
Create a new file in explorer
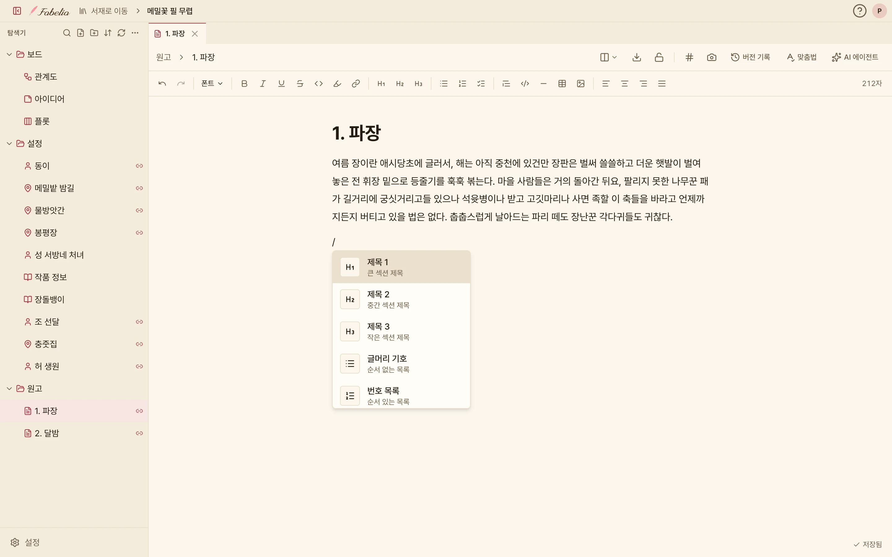tap(80, 33)
